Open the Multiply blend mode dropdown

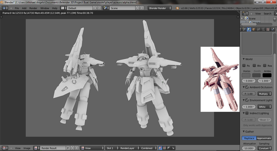[x=264, y=94]
